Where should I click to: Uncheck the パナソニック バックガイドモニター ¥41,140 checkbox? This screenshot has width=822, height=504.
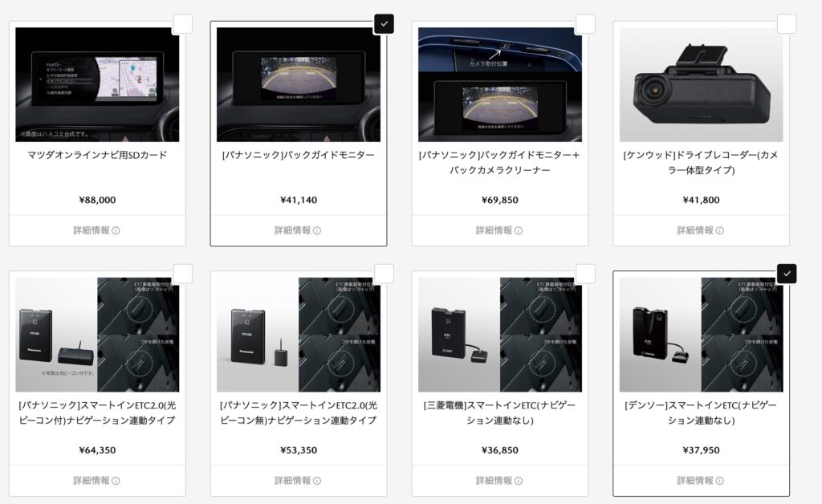coord(384,24)
